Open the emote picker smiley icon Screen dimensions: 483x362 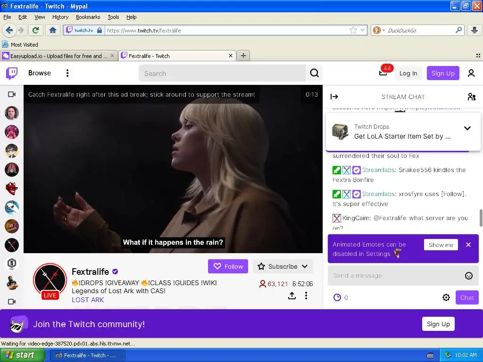[x=468, y=276]
